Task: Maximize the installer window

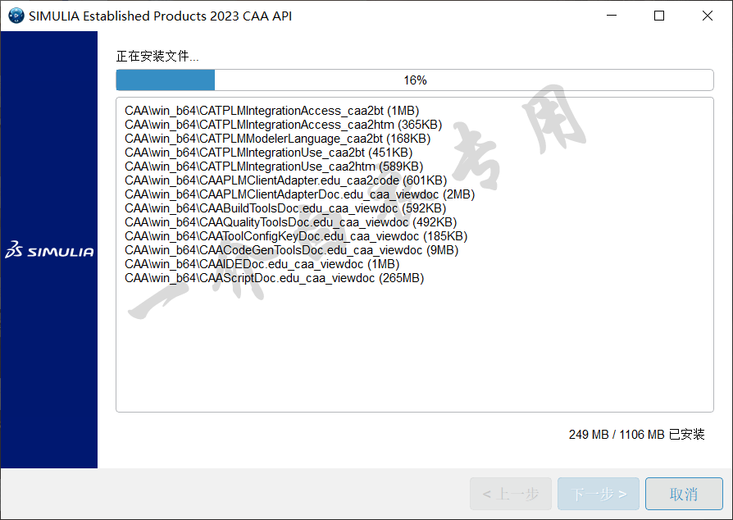Action: 659,16
